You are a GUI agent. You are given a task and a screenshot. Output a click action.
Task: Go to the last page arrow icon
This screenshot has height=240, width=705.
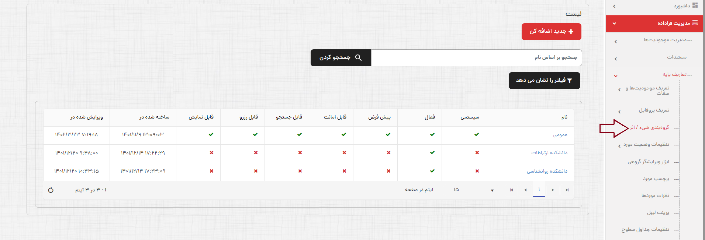click(x=567, y=190)
